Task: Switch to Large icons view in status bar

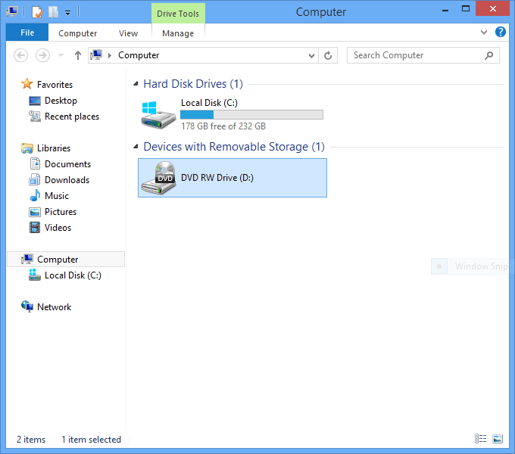Action: click(x=498, y=439)
